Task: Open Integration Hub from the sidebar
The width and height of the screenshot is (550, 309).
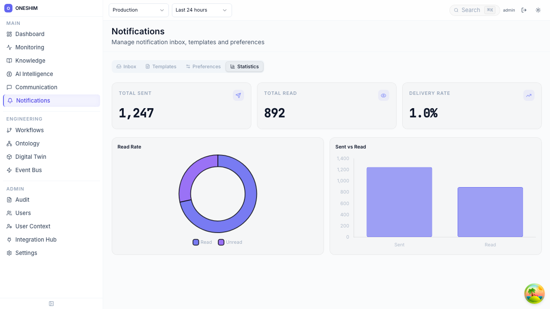Action: click(x=36, y=239)
